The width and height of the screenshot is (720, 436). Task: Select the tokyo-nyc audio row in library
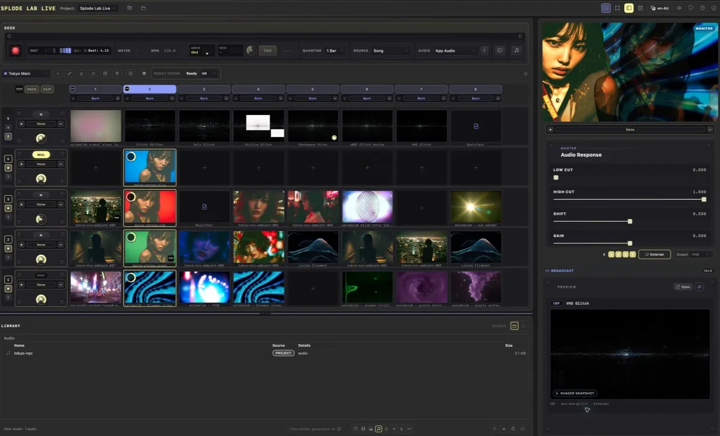click(265, 353)
